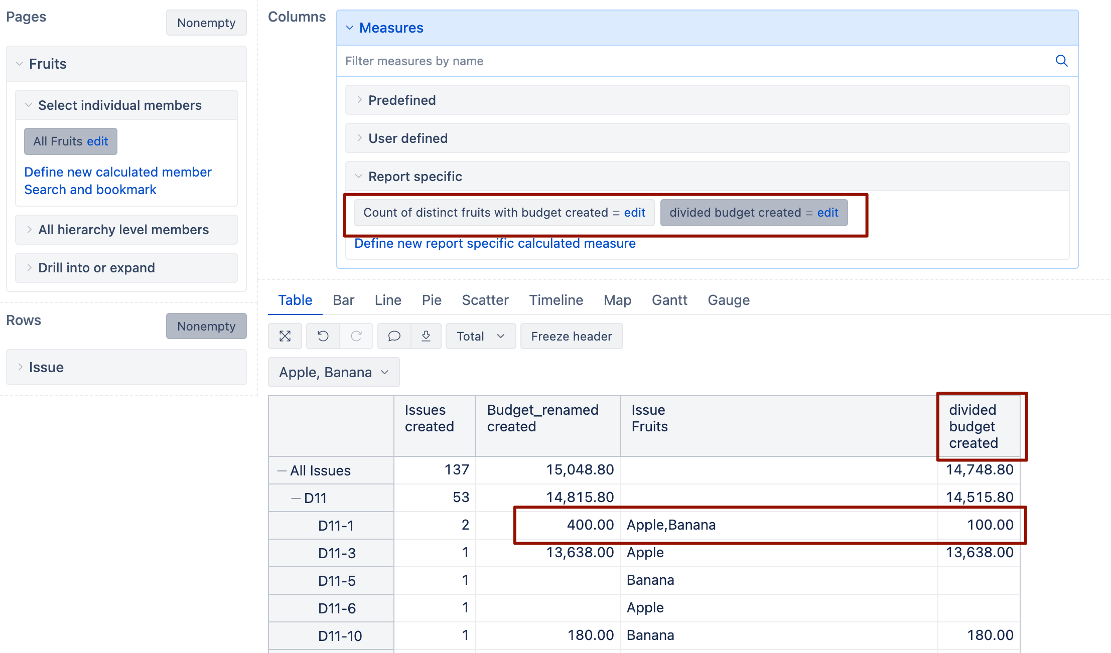
Task: Click Define new calculated member link
Action: click(118, 172)
